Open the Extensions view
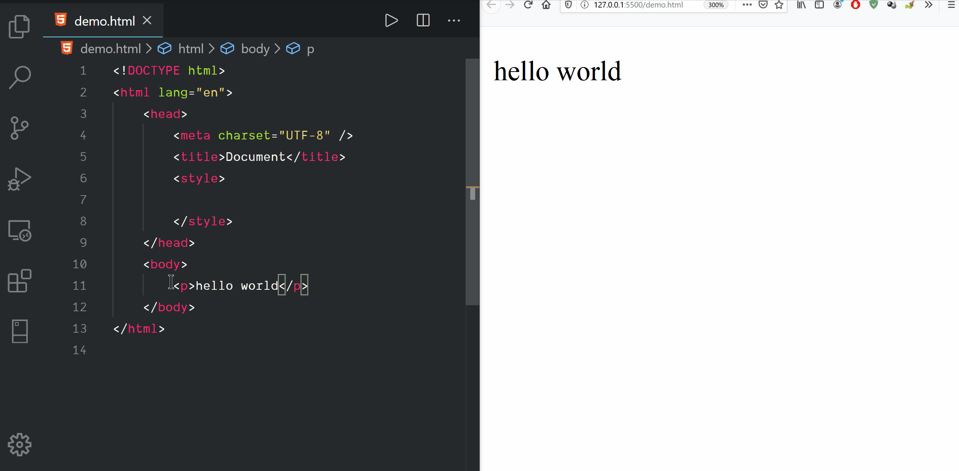Viewport: 959px width, 471px height. tap(19, 281)
